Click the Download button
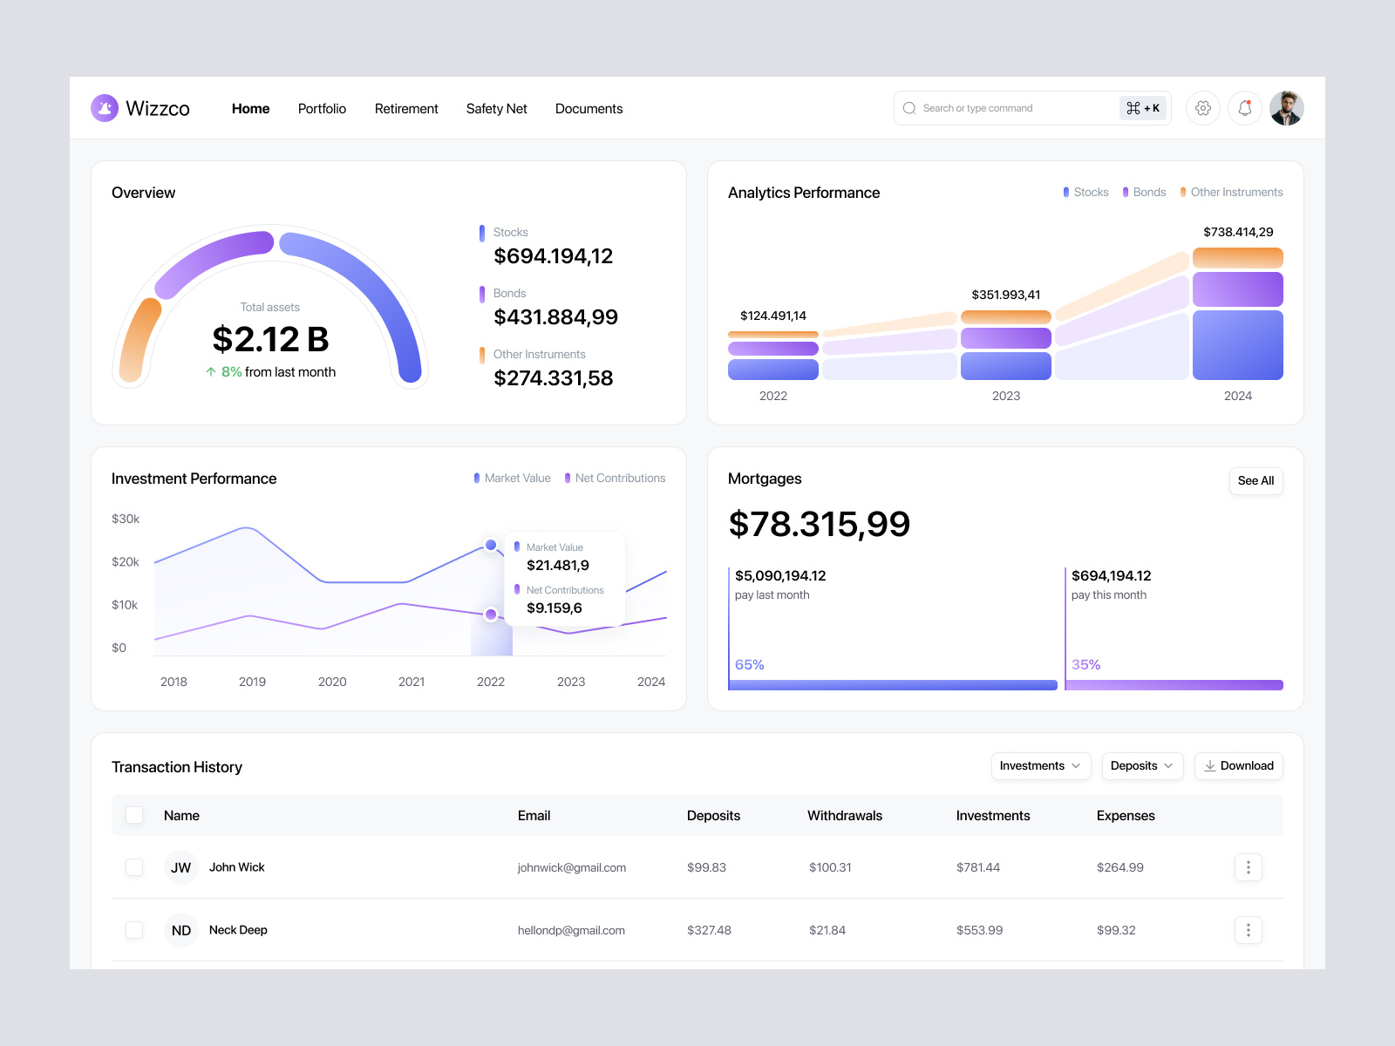This screenshot has height=1046, width=1395. pyautogui.click(x=1238, y=766)
